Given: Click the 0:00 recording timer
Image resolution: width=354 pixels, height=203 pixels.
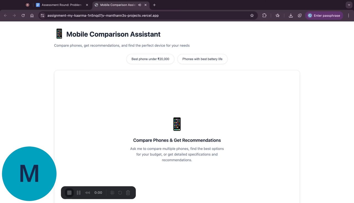Looking at the screenshot, I should tap(98, 193).
